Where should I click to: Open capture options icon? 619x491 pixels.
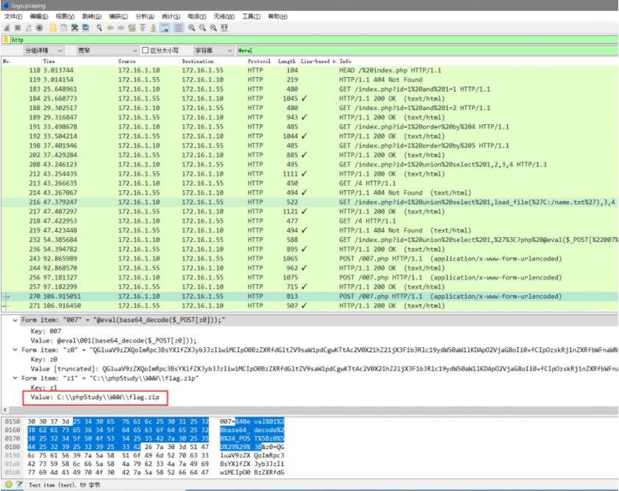(x=39, y=28)
